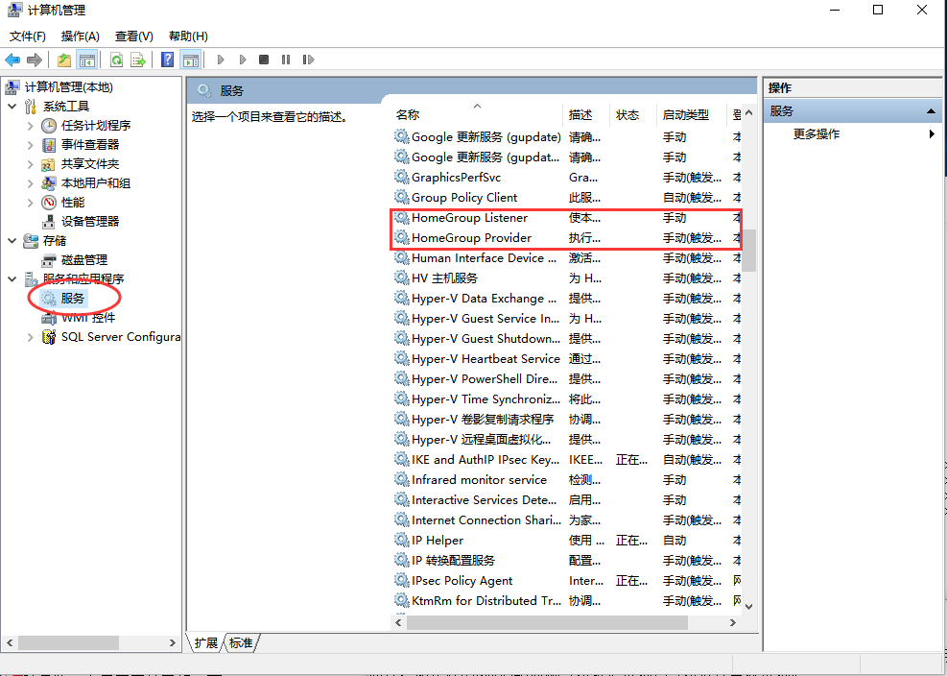
Task: Toggle the show/hide action pane icon
Action: click(190, 59)
